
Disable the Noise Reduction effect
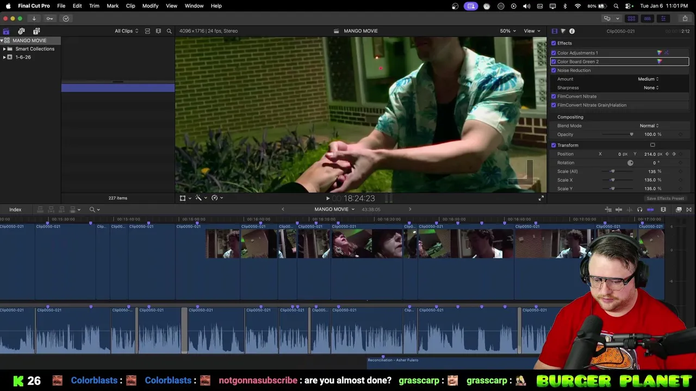[x=554, y=70]
